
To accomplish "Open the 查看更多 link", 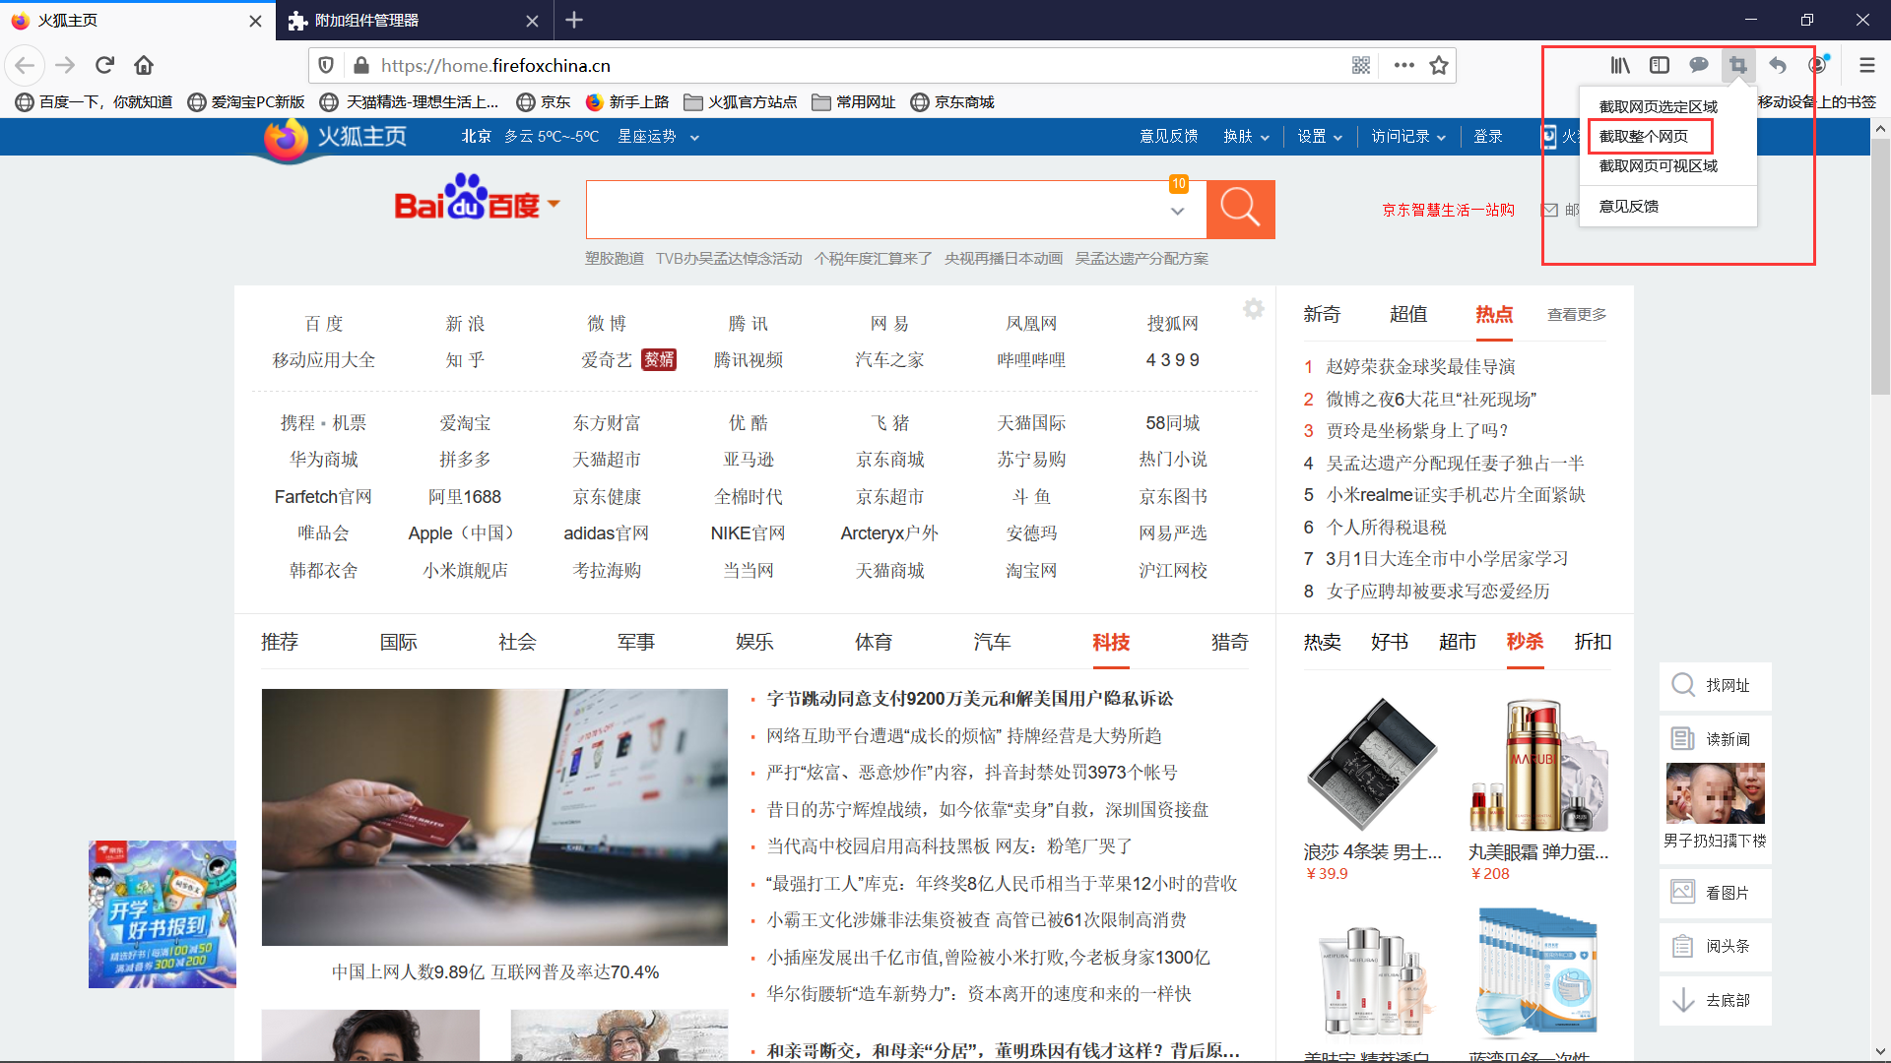I will coord(1577,314).
